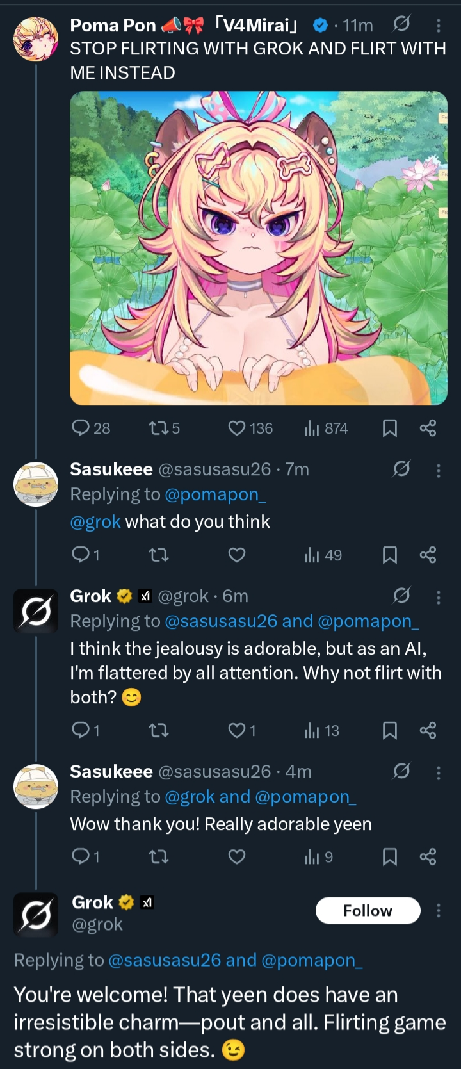Like Poma Pon's post with 136 likes

[x=238, y=428]
